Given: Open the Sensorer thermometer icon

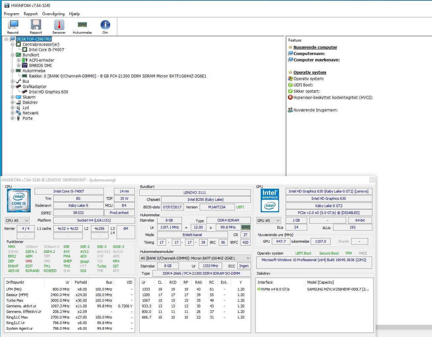Looking at the screenshot, I should click(59, 25).
